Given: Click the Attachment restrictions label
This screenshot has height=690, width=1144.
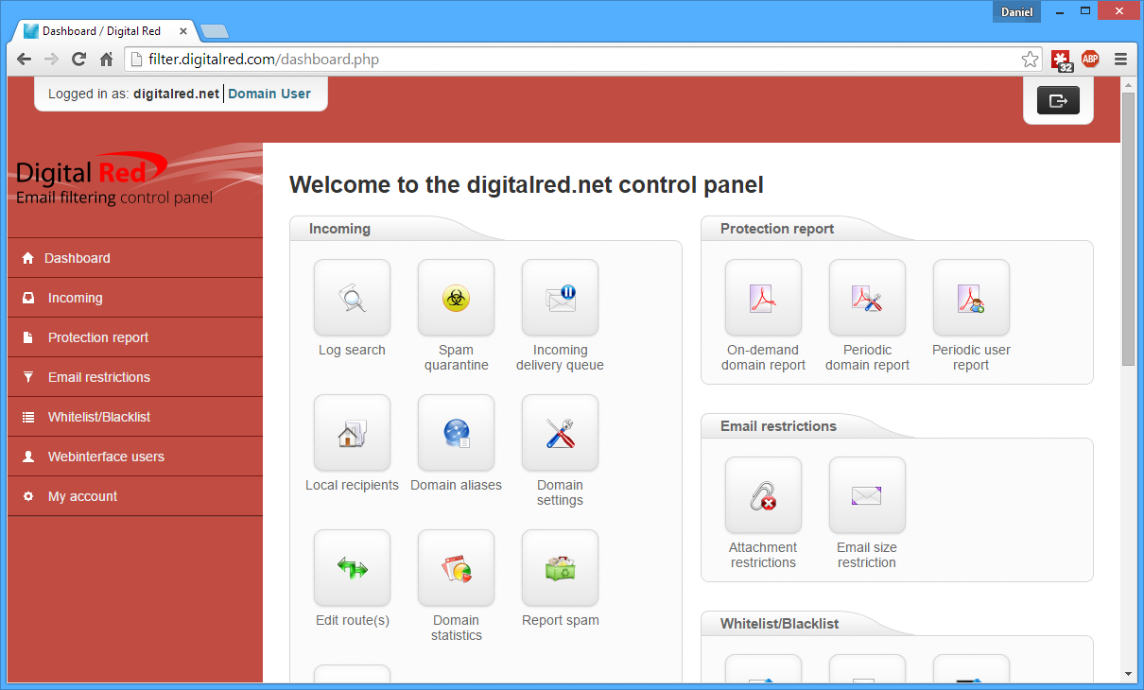Looking at the screenshot, I should coord(763,555).
